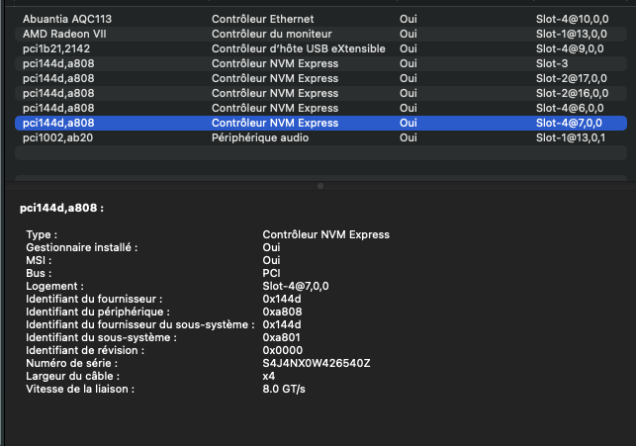
Task: Click the "Contrôleur Ethernet" type cell
Action: pos(261,19)
